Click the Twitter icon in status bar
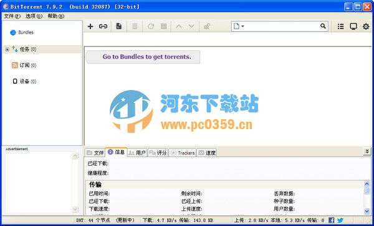Image resolution: width=374 pixels, height=226 pixels. point(340,220)
